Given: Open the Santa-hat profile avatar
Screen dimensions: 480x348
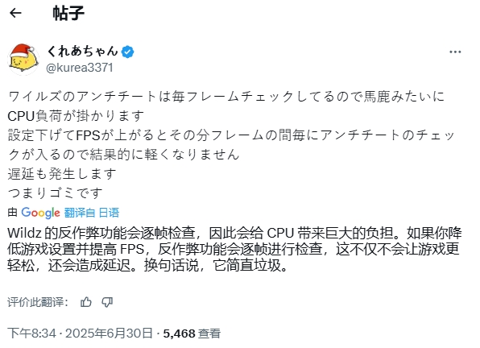Looking at the screenshot, I should [23, 59].
